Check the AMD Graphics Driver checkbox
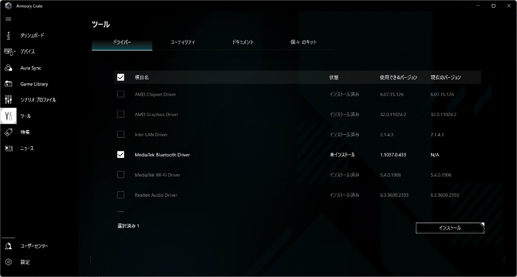The image size is (517, 277). [x=121, y=115]
